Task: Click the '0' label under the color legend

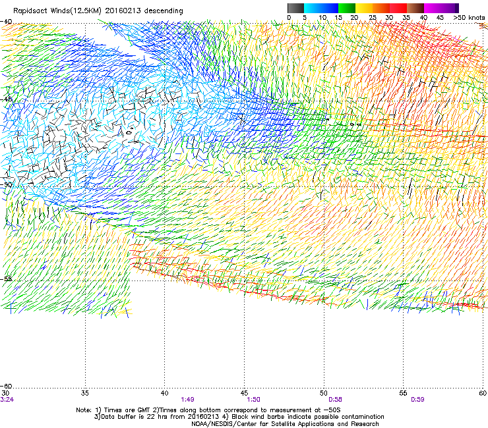Action: [289, 18]
